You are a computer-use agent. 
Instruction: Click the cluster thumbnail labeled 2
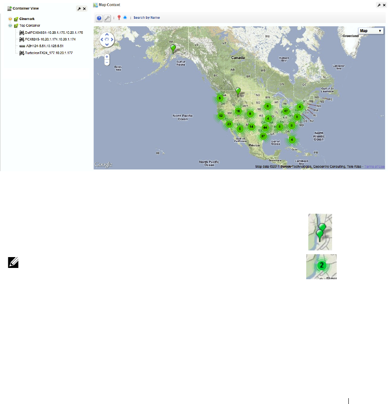pyautogui.click(x=321, y=267)
